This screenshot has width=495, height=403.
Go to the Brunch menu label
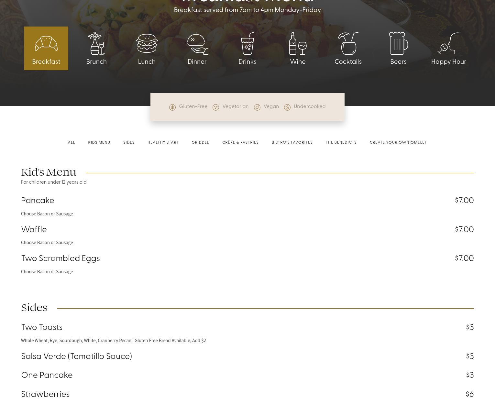(x=96, y=62)
